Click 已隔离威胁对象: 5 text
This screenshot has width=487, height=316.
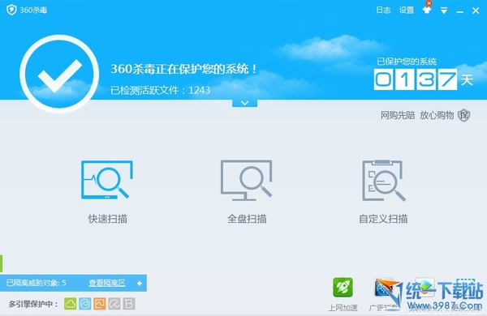37,283
